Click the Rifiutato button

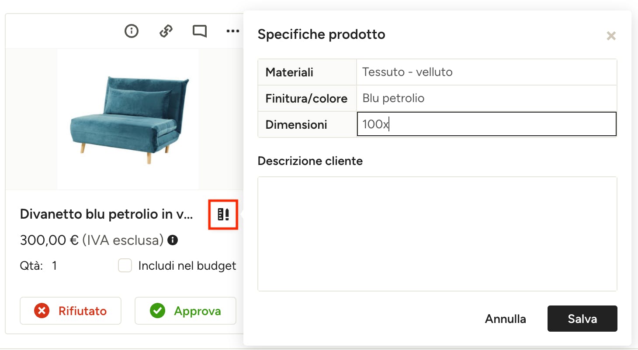(70, 311)
